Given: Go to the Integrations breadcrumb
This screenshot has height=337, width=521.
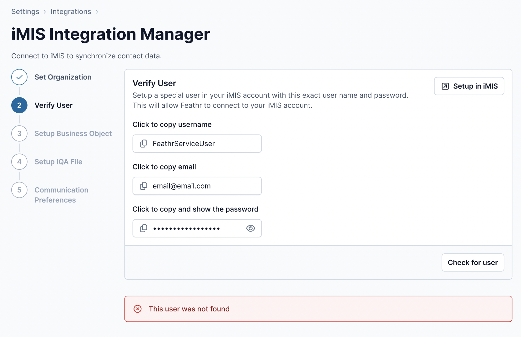Looking at the screenshot, I should click(x=71, y=12).
